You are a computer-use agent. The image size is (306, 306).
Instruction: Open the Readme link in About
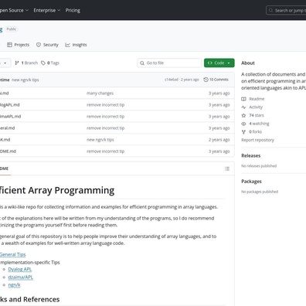coord(257,99)
